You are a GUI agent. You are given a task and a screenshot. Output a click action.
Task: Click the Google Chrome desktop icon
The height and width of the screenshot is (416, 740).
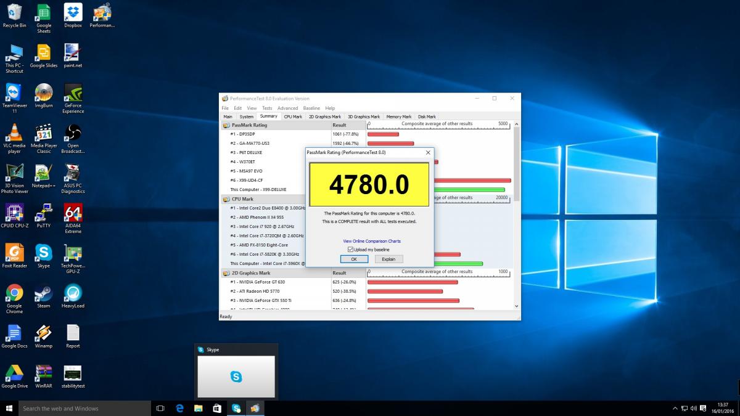pos(14,299)
